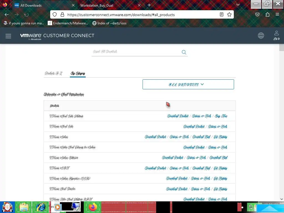Open the Santa Start button
This screenshot has width=284, height=213.
(7, 207)
